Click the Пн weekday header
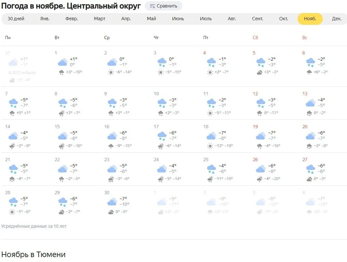The image size is (347, 262). pos(8,38)
